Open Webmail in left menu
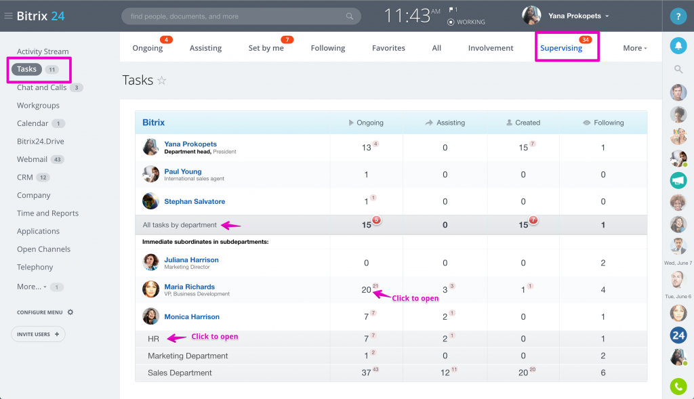The image size is (694, 399). click(x=32, y=159)
